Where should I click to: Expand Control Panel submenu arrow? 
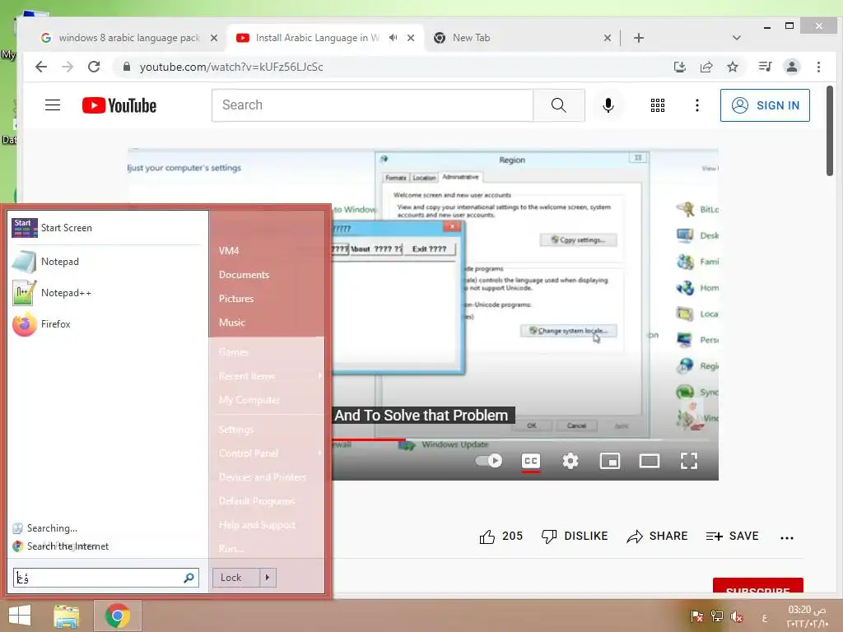319,453
